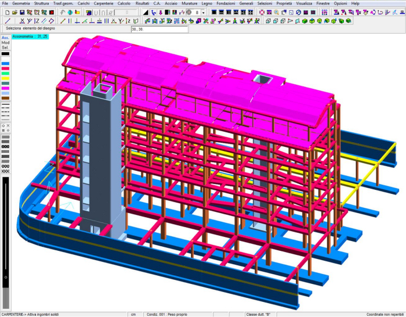The image size is (406, 317).
Task: Click the Undo arrow icon
Action: tap(63, 12)
